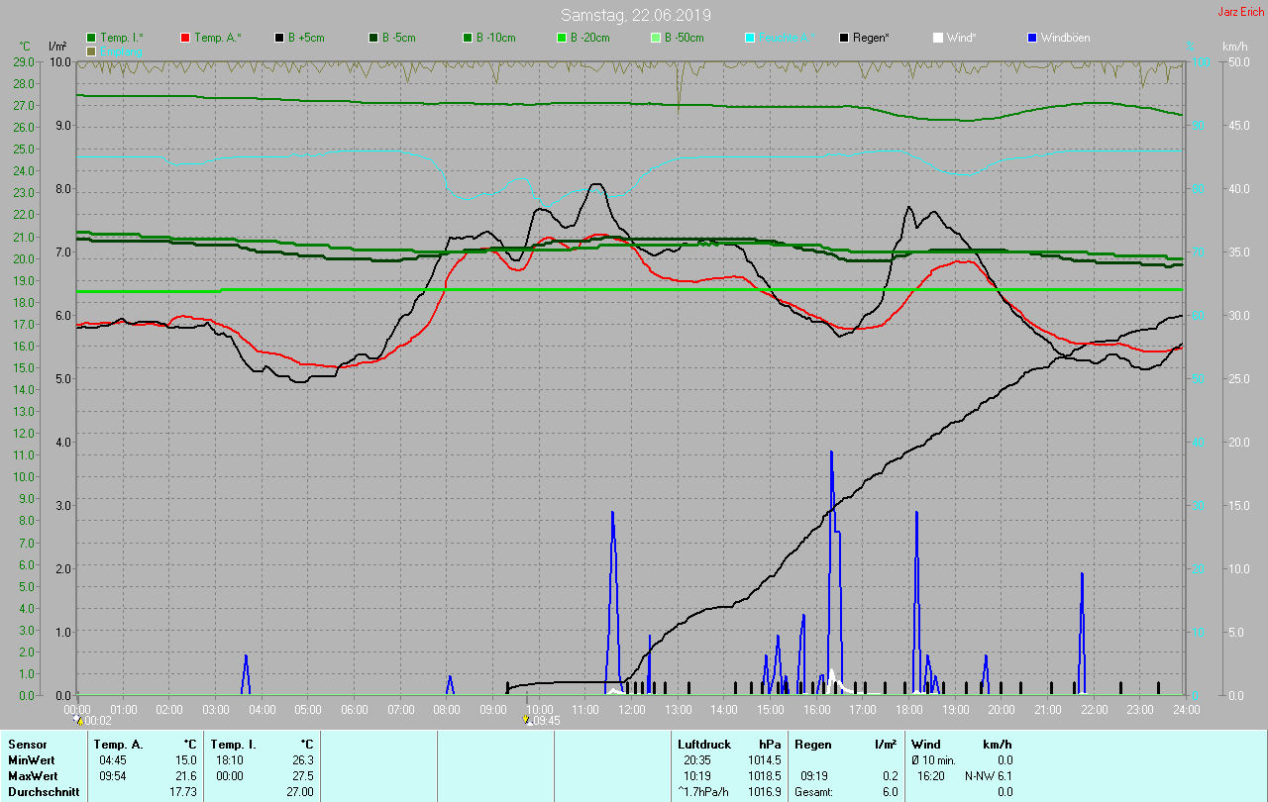
Task: Click the date title Samstag, 22.06.2019
Action: pos(635,15)
